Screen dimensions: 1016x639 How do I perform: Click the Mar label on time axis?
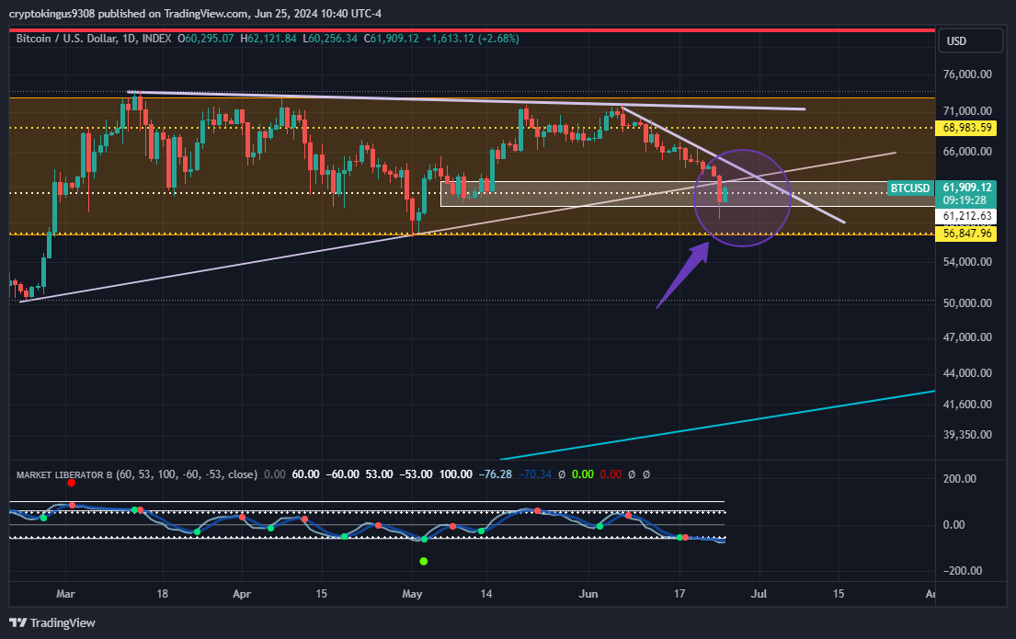click(x=65, y=594)
